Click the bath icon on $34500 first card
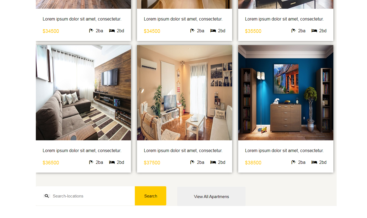Image resolution: width=367 pixels, height=218 pixels. tap(91, 31)
